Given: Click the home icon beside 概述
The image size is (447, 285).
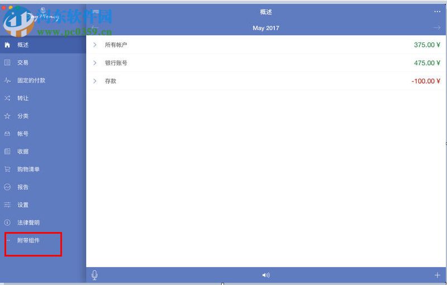Looking at the screenshot, I should pos(7,45).
